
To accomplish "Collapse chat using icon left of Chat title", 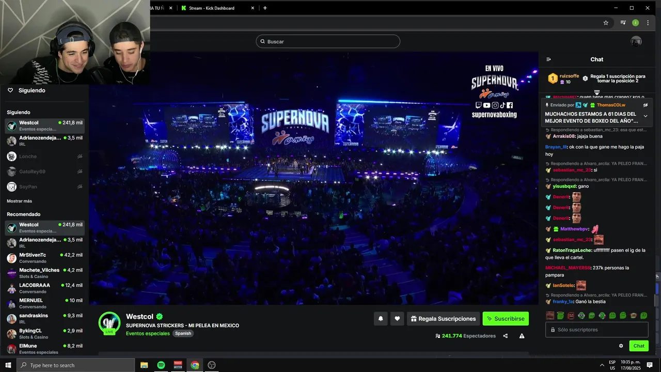I will pos(548,59).
